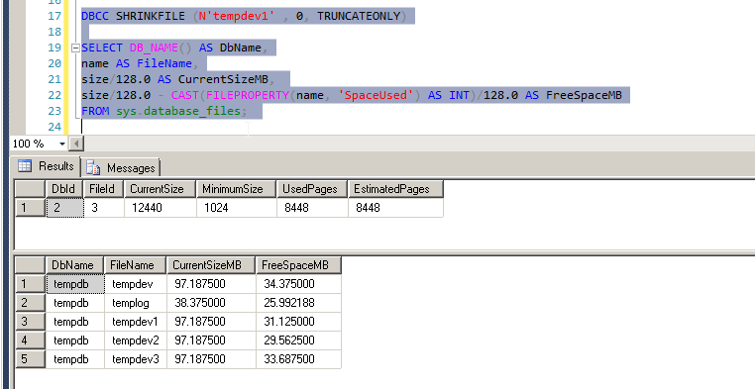Collapse the SELECT statement code block
This screenshot has width=755, height=389.
point(75,48)
